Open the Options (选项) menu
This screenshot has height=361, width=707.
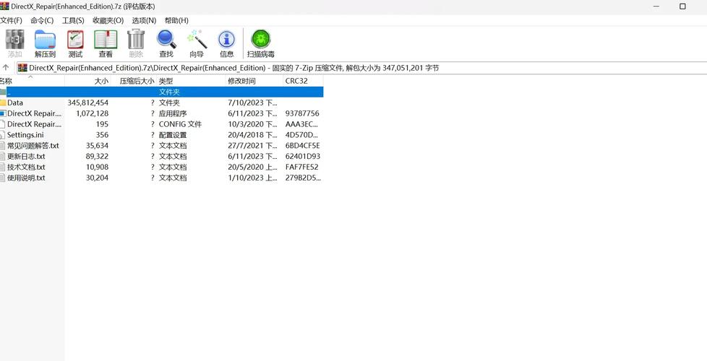[145, 20]
